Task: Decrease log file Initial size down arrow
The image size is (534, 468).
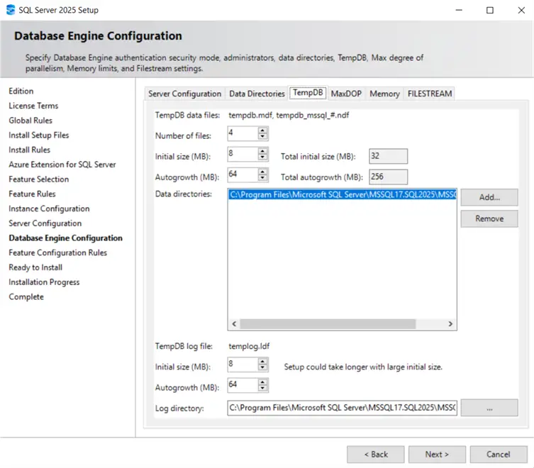Action: (262, 367)
